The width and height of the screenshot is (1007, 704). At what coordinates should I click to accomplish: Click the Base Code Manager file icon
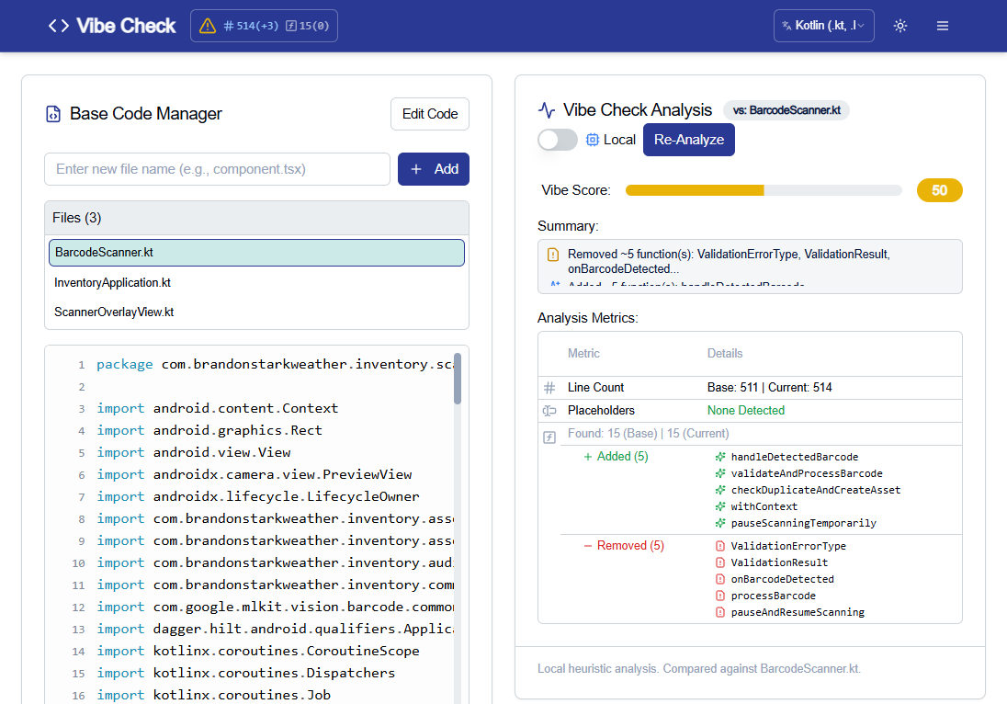click(x=53, y=114)
